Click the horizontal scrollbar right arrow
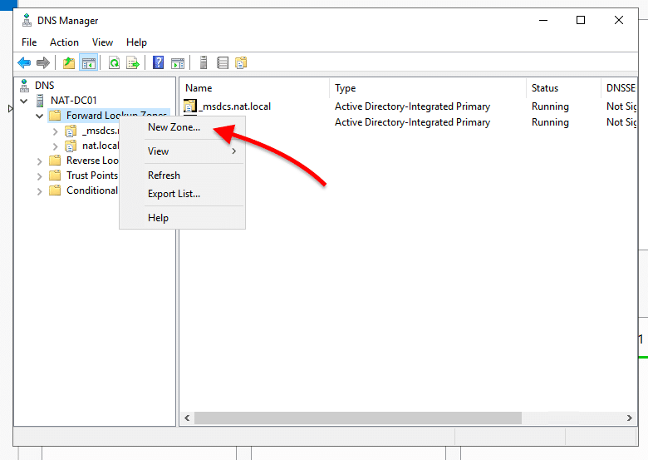The width and height of the screenshot is (648, 460). 630,418
